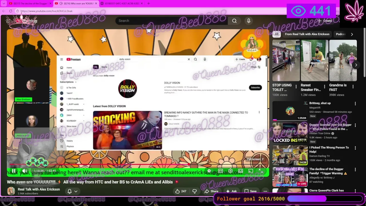This screenshot has height=206, width=366.
Task: Open the Hidden True Crime channel name
Action: coord(320,133)
